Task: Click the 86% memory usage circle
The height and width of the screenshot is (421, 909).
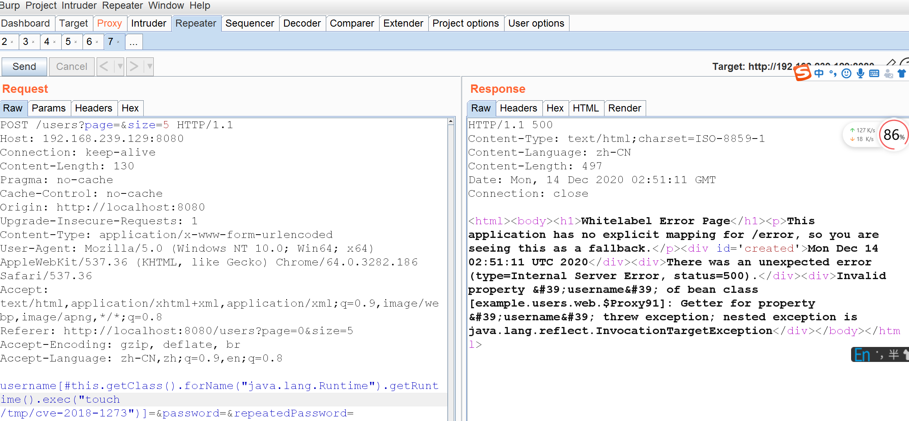Action: coord(893,134)
